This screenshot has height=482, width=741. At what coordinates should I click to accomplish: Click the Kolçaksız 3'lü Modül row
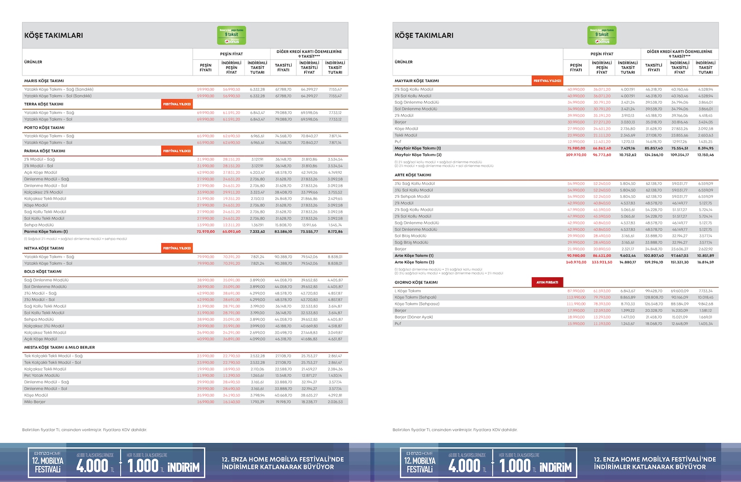pyautogui.click(x=185, y=326)
